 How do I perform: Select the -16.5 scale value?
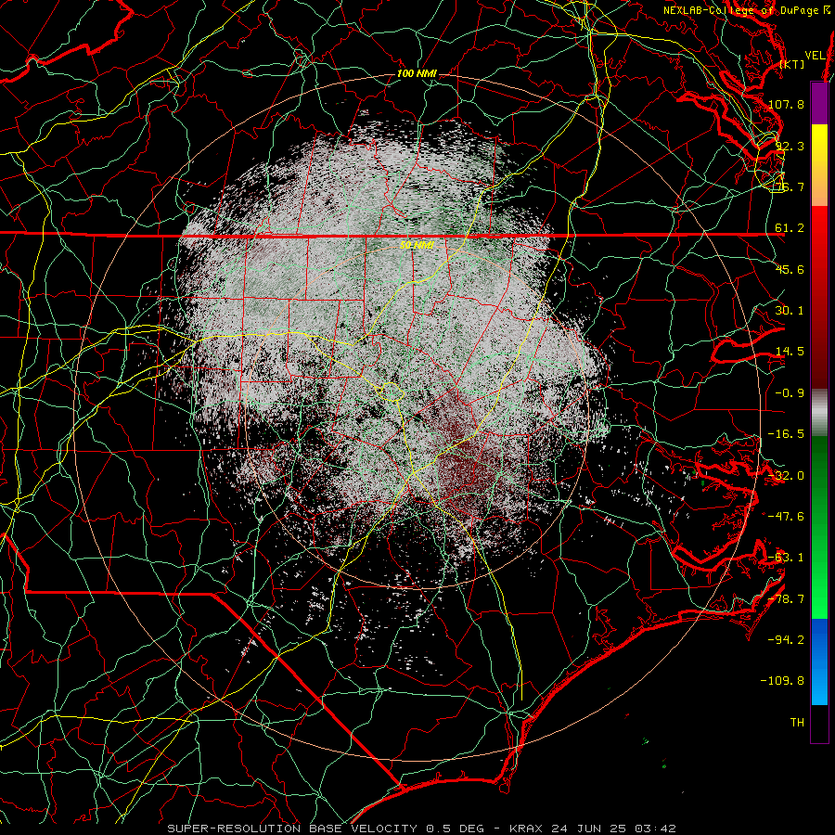[786, 434]
